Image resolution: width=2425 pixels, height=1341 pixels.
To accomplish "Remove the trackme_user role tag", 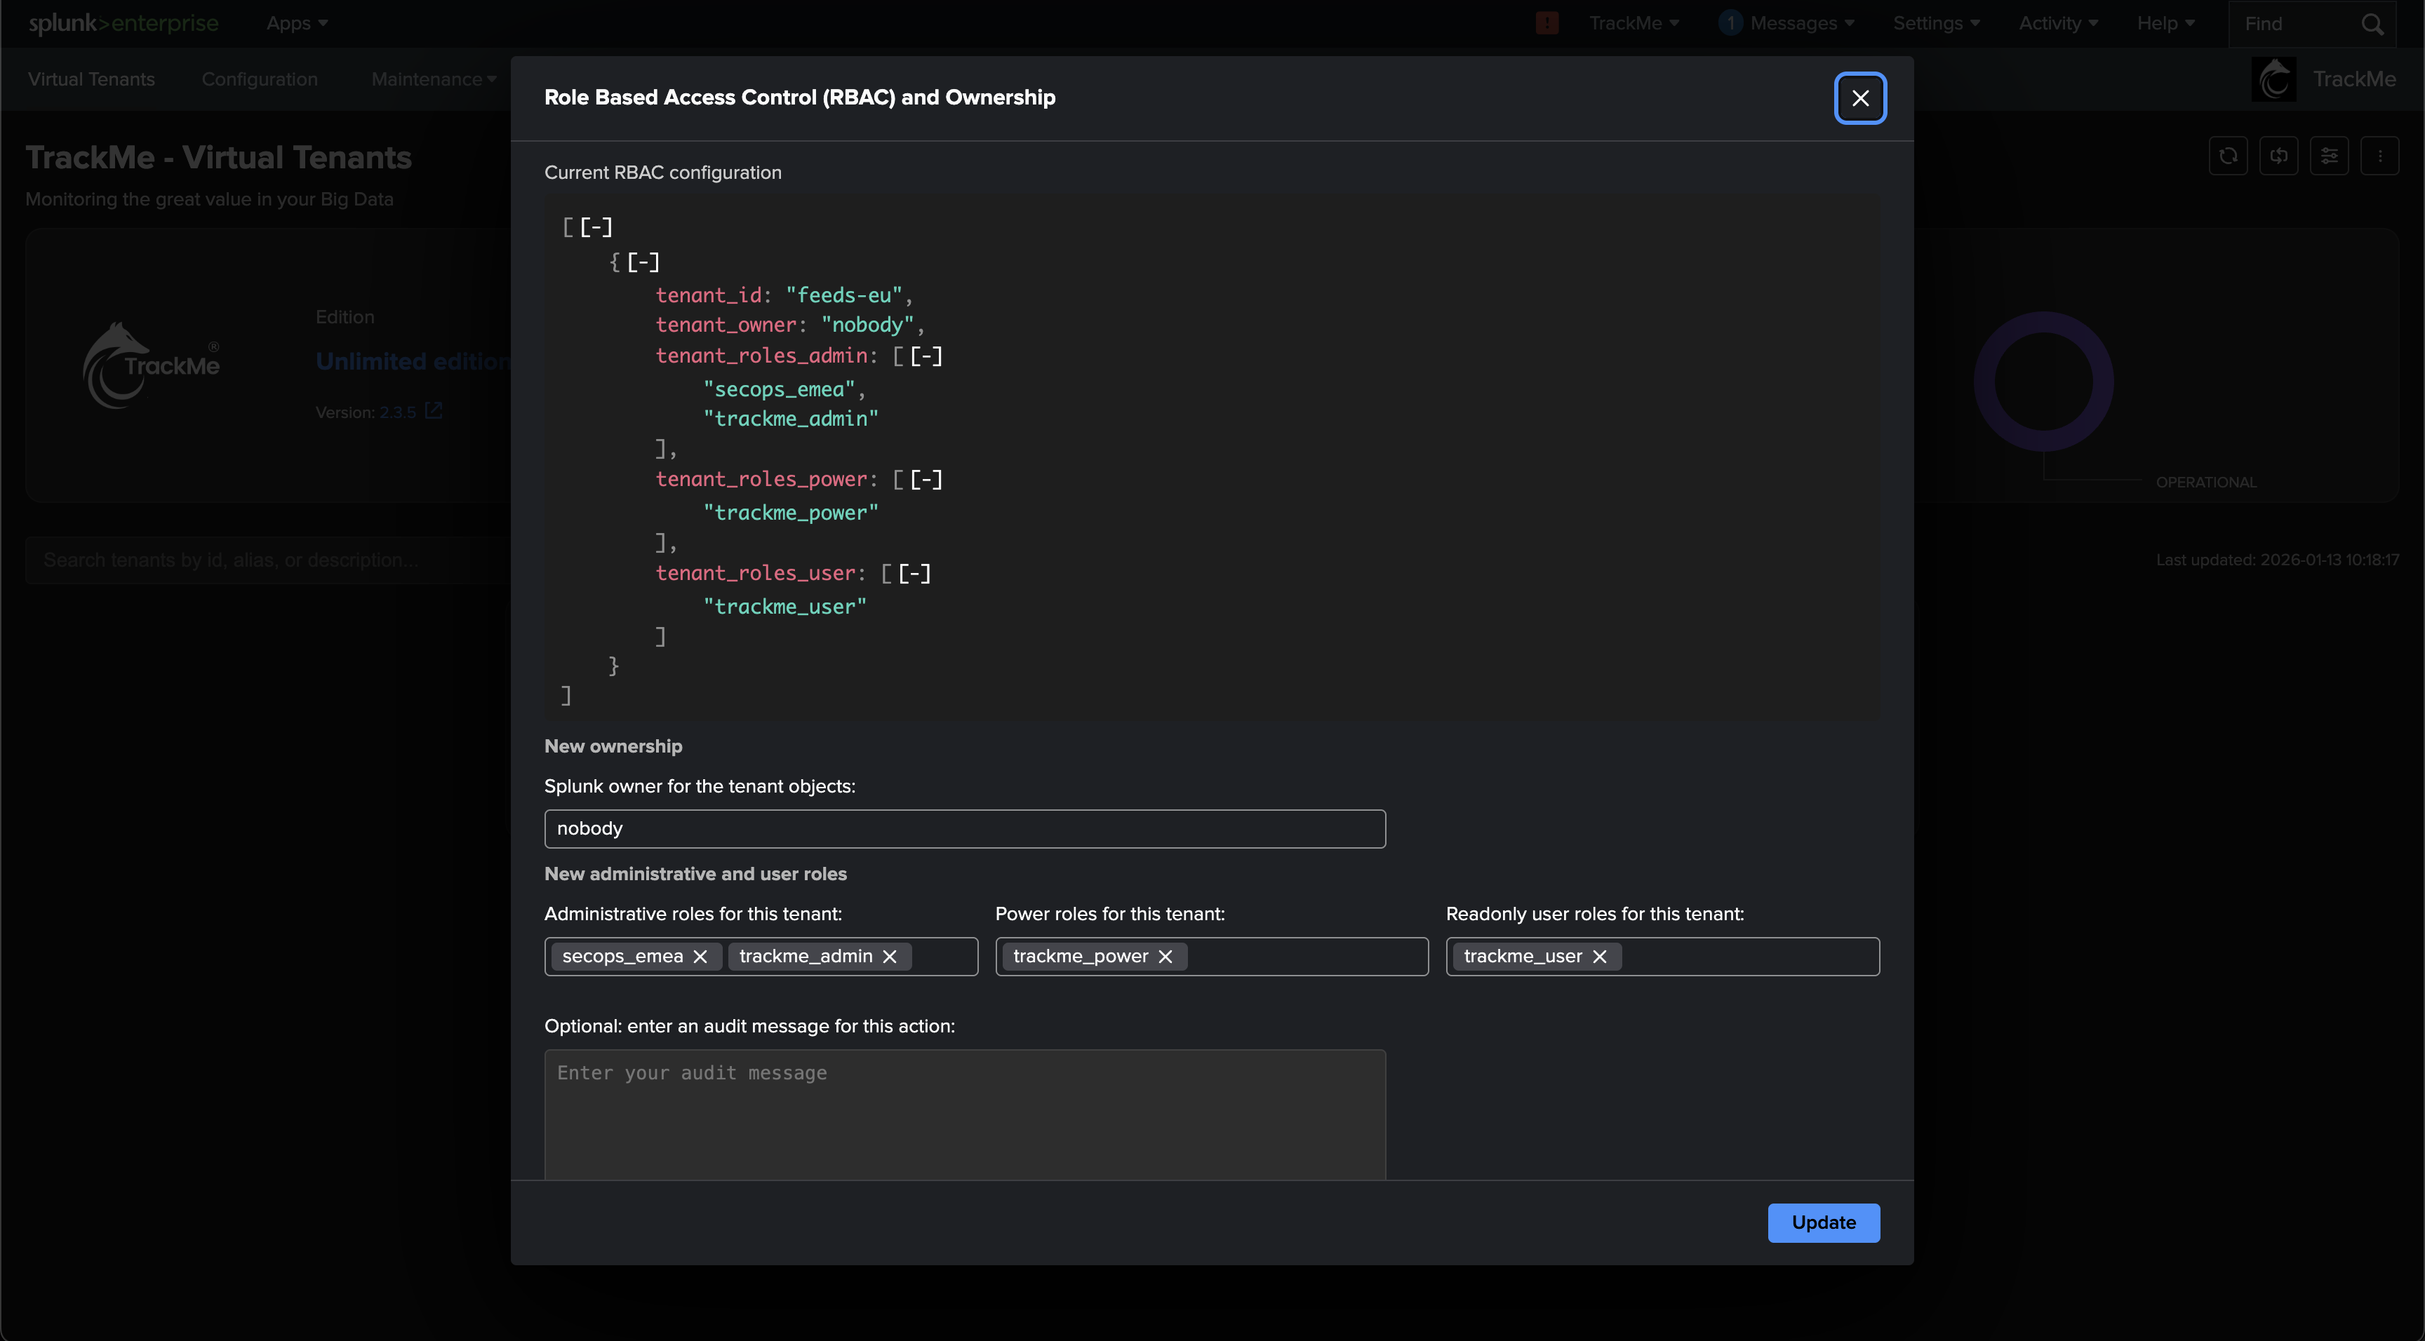I will pos(1599,956).
